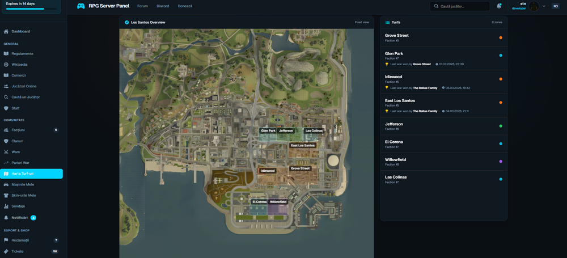This screenshot has height=258, width=567.
Task: Click the Reclamații flag icon
Action: 6,240
